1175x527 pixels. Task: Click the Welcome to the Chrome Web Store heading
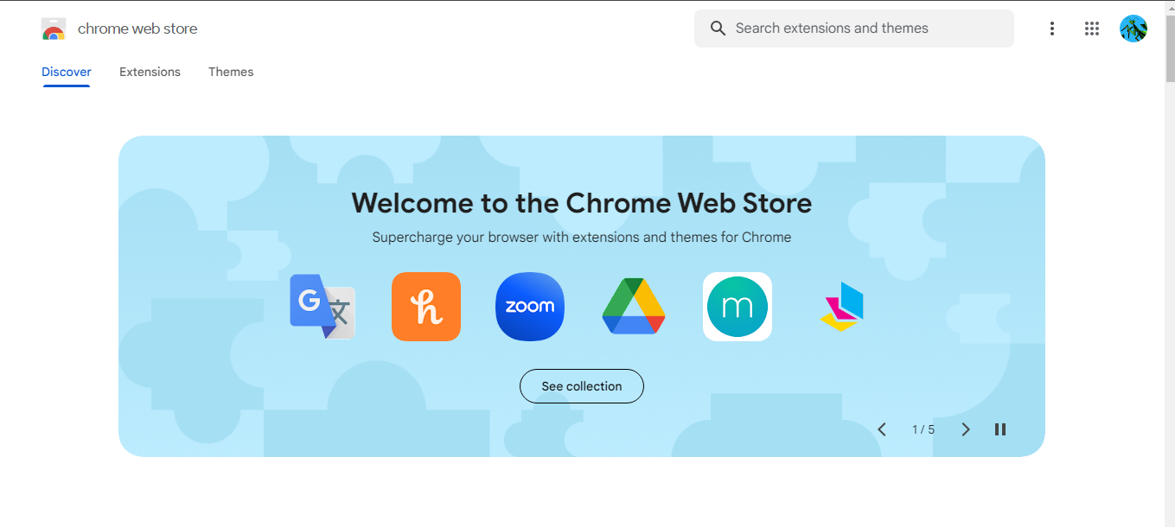coord(582,203)
